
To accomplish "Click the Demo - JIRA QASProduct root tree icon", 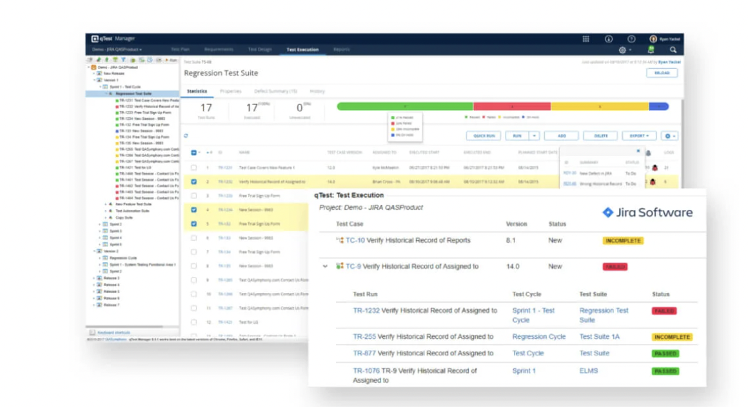I will 94,68.
